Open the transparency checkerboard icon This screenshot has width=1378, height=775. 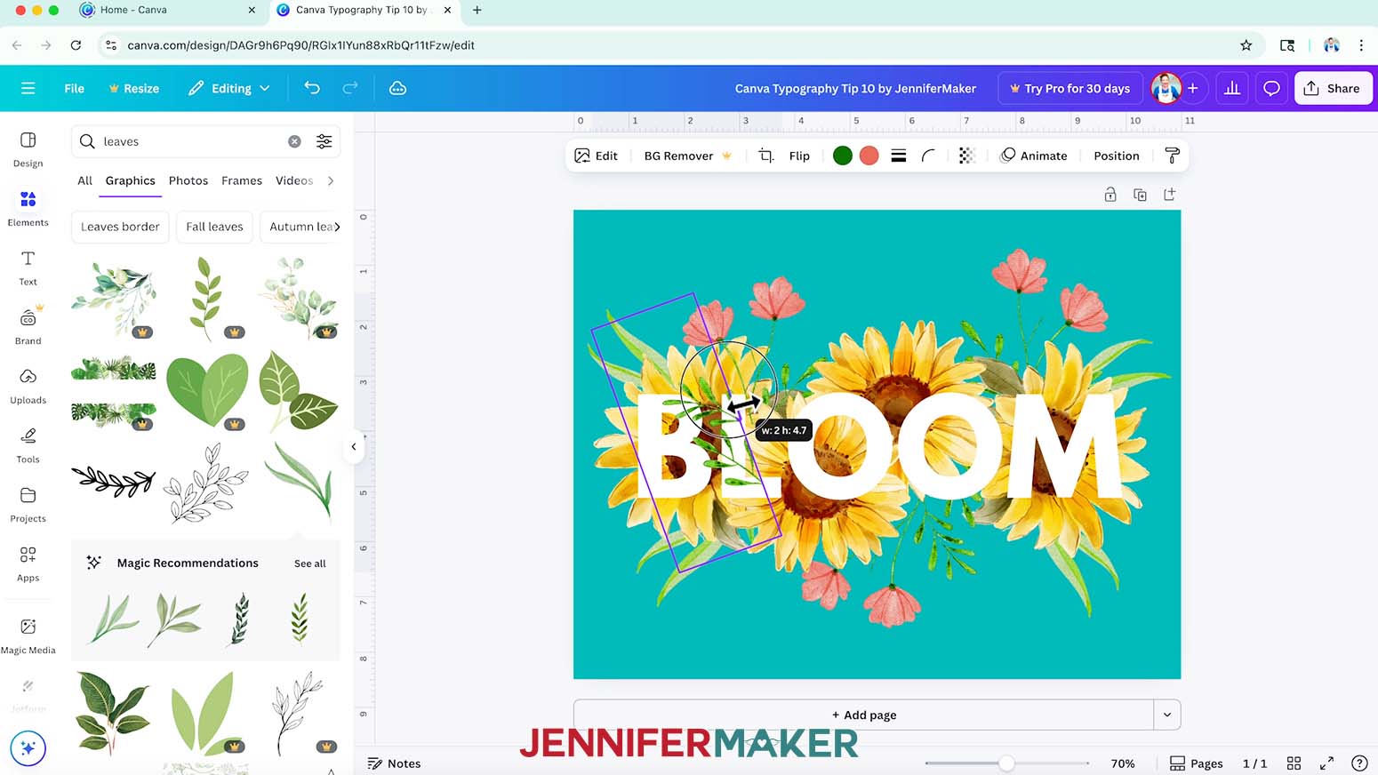coord(967,156)
